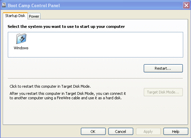Close the Boot Camp Control Panel window
191x138 pixels.
tap(186, 5)
